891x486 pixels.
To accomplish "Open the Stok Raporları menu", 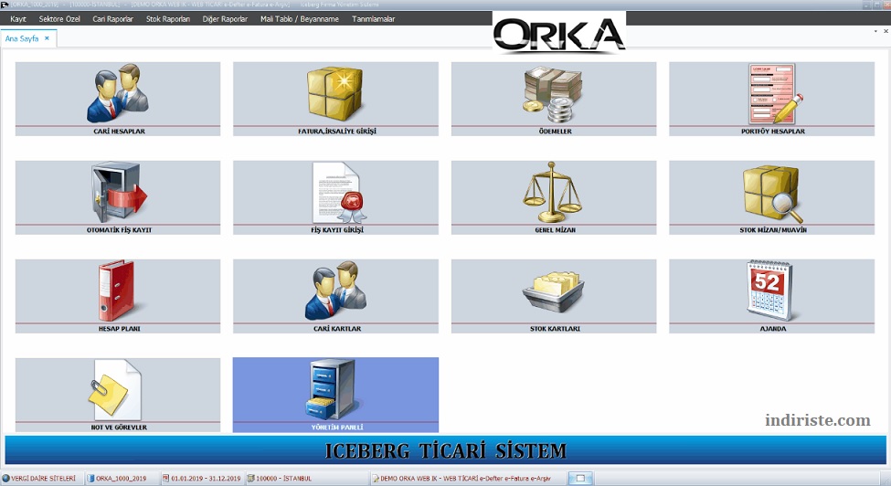I will pyautogui.click(x=167, y=19).
